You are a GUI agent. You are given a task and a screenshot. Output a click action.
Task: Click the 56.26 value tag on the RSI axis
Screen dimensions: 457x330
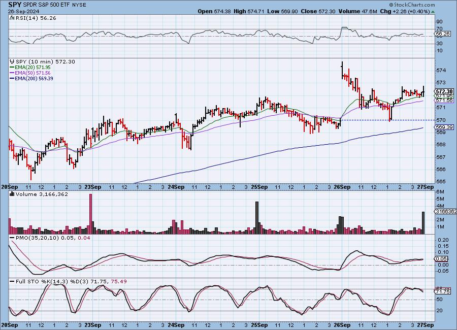click(442, 34)
